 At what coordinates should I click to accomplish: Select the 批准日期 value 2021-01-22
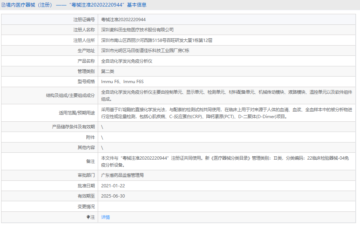[115, 186]
